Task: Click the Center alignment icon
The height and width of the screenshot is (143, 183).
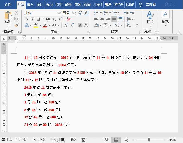Action: click(102, 19)
